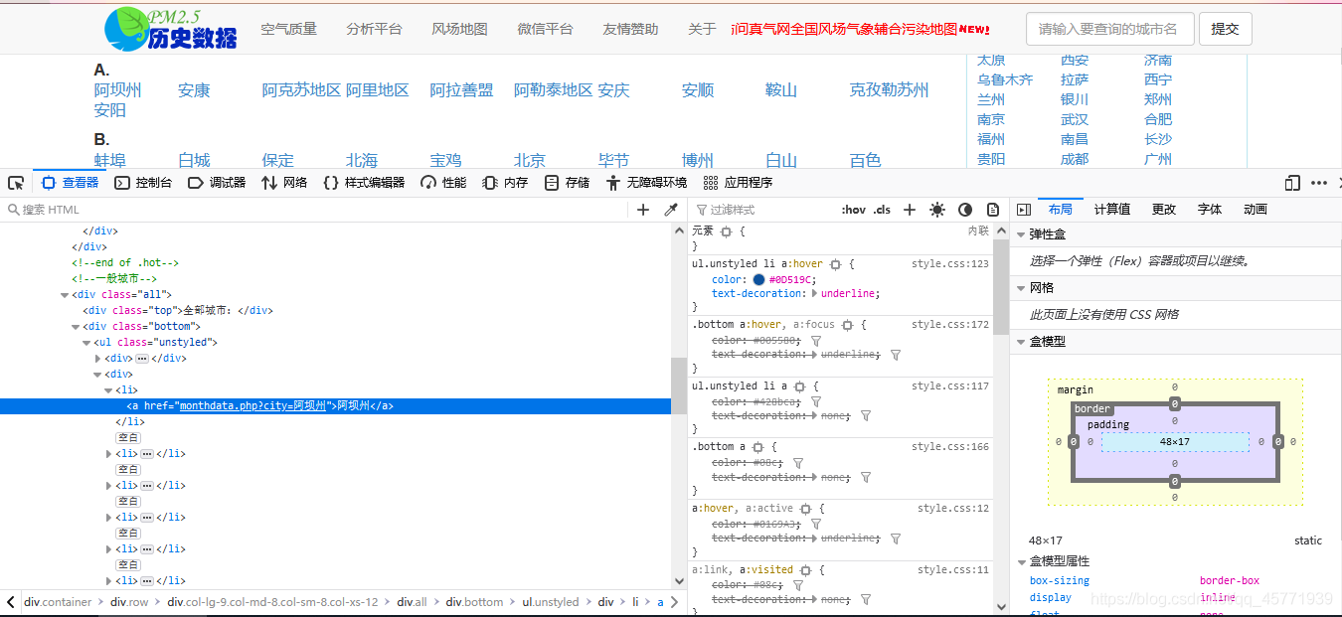This screenshot has height=617, width=1342.
Task: Open the 北京 city link
Action: tap(530, 160)
